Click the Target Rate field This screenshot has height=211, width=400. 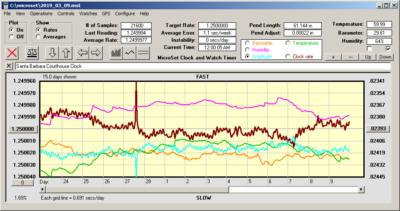point(217,26)
